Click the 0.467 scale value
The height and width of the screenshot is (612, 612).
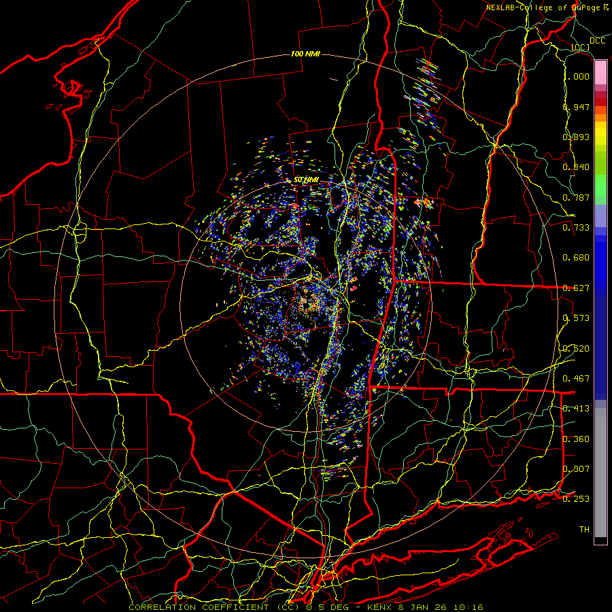click(576, 379)
